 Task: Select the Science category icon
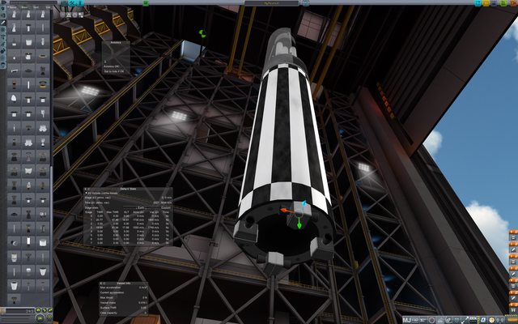click(3, 58)
